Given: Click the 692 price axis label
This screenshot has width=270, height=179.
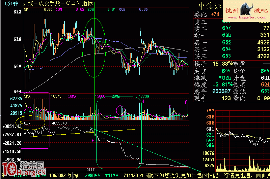Looking at the screenshot, I should pyautogui.click(x=18, y=12).
